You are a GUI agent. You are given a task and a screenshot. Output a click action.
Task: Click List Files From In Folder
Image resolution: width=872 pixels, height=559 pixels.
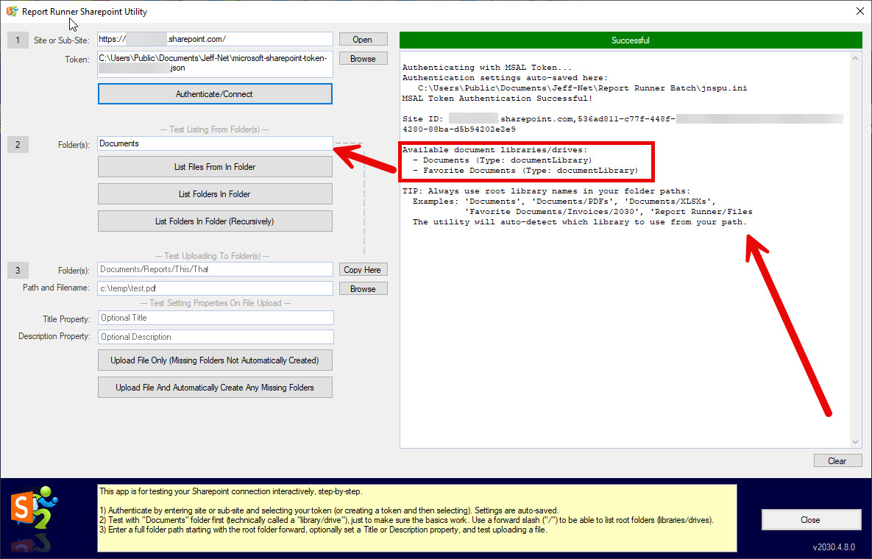pyautogui.click(x=215, y=167)
